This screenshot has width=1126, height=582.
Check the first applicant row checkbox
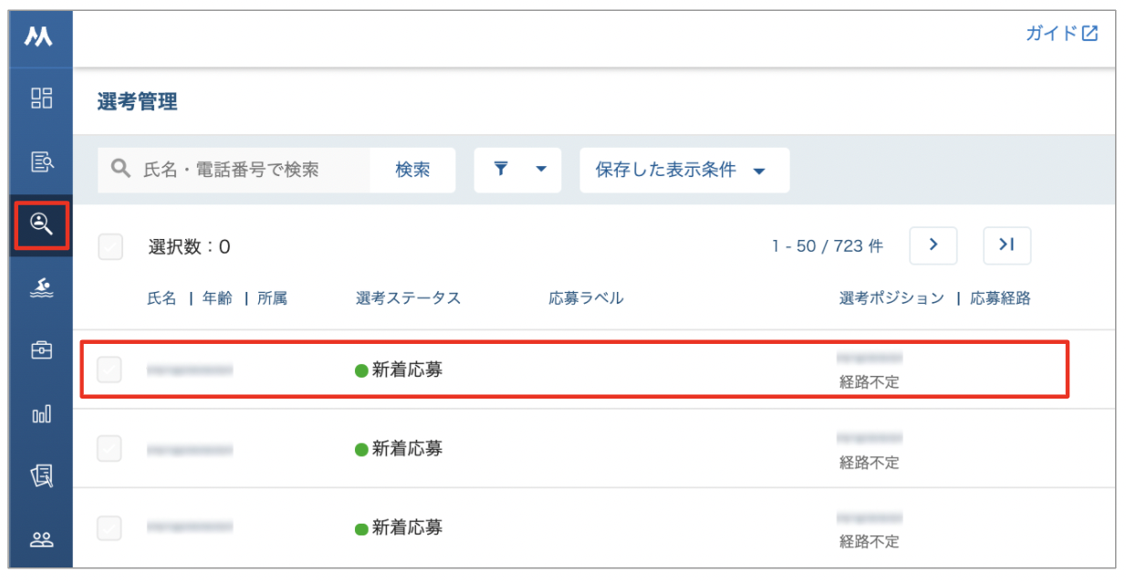[x=109, y=369]
